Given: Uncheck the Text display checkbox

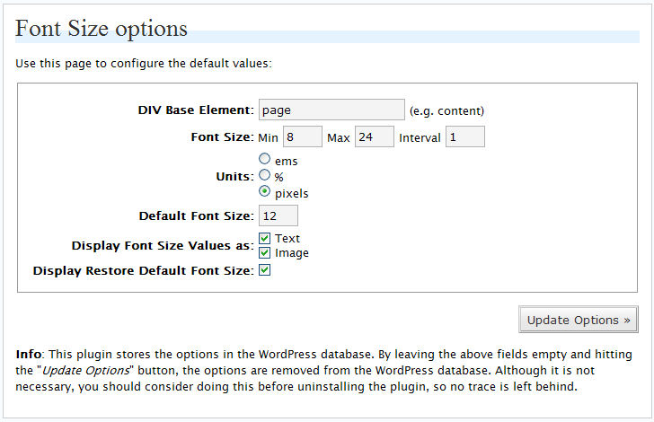Looking at the screenshot, I should coord(264,238).
